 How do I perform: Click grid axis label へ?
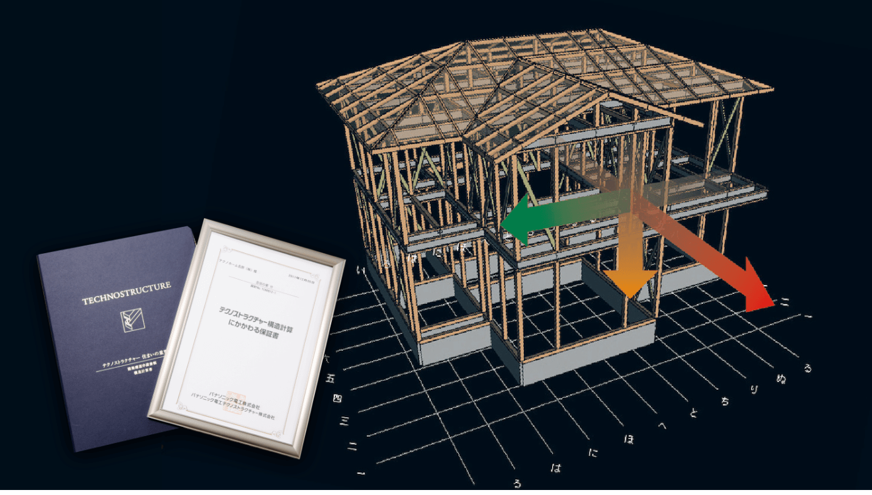661,426
